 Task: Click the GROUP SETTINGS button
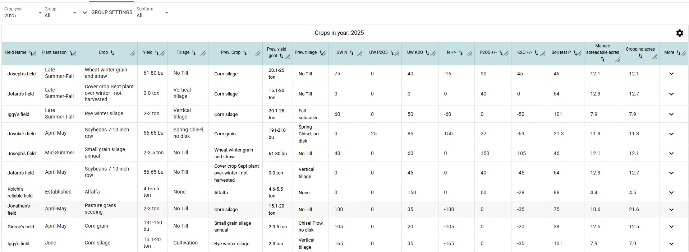pos(111,12)
